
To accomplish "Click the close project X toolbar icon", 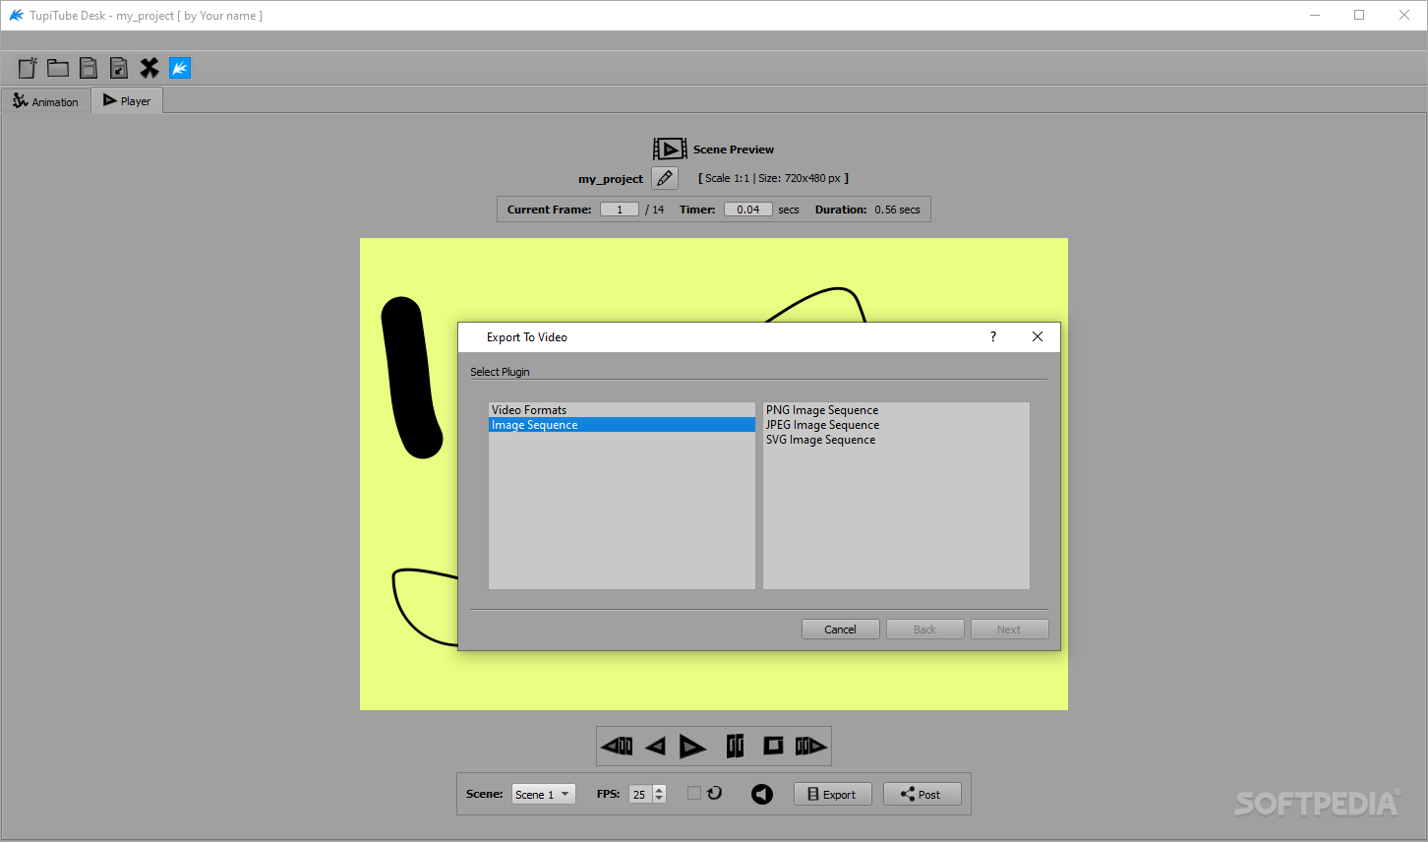I will click(x=149, y=67).
